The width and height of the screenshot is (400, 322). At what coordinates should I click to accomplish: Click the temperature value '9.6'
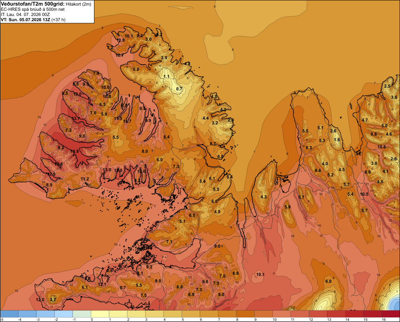[205, 282]
